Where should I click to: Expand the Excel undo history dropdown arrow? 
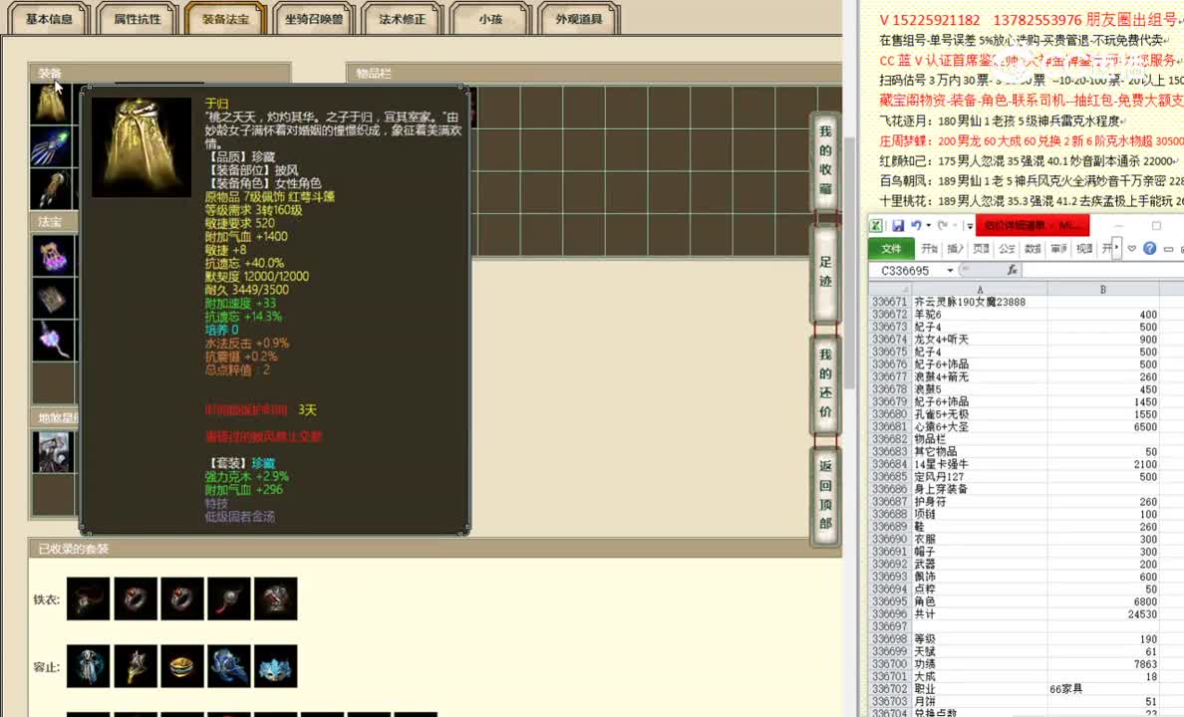tap(928, 226)
